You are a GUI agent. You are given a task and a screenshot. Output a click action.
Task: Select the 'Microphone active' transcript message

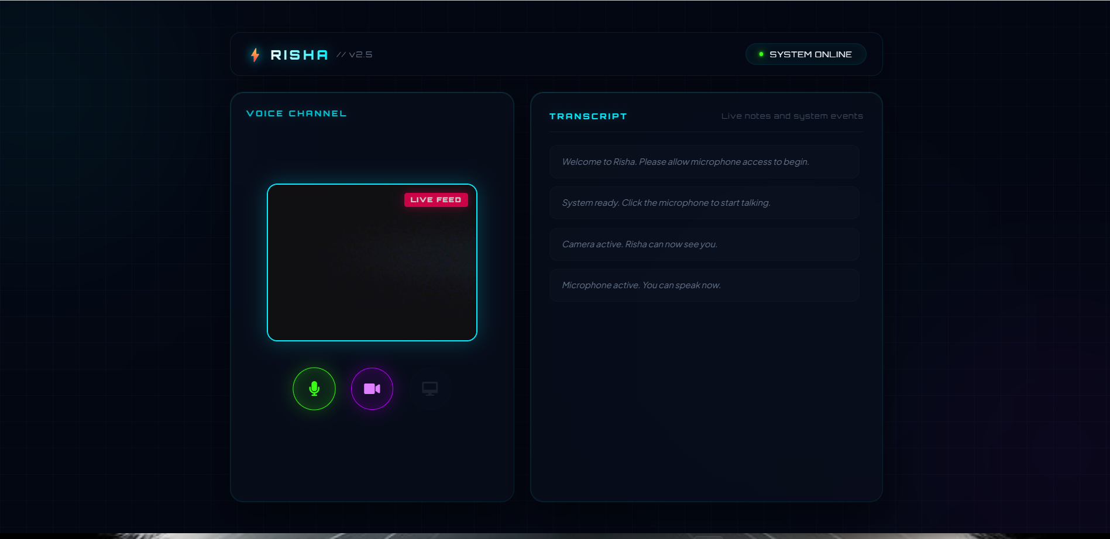tap(705, 285)
